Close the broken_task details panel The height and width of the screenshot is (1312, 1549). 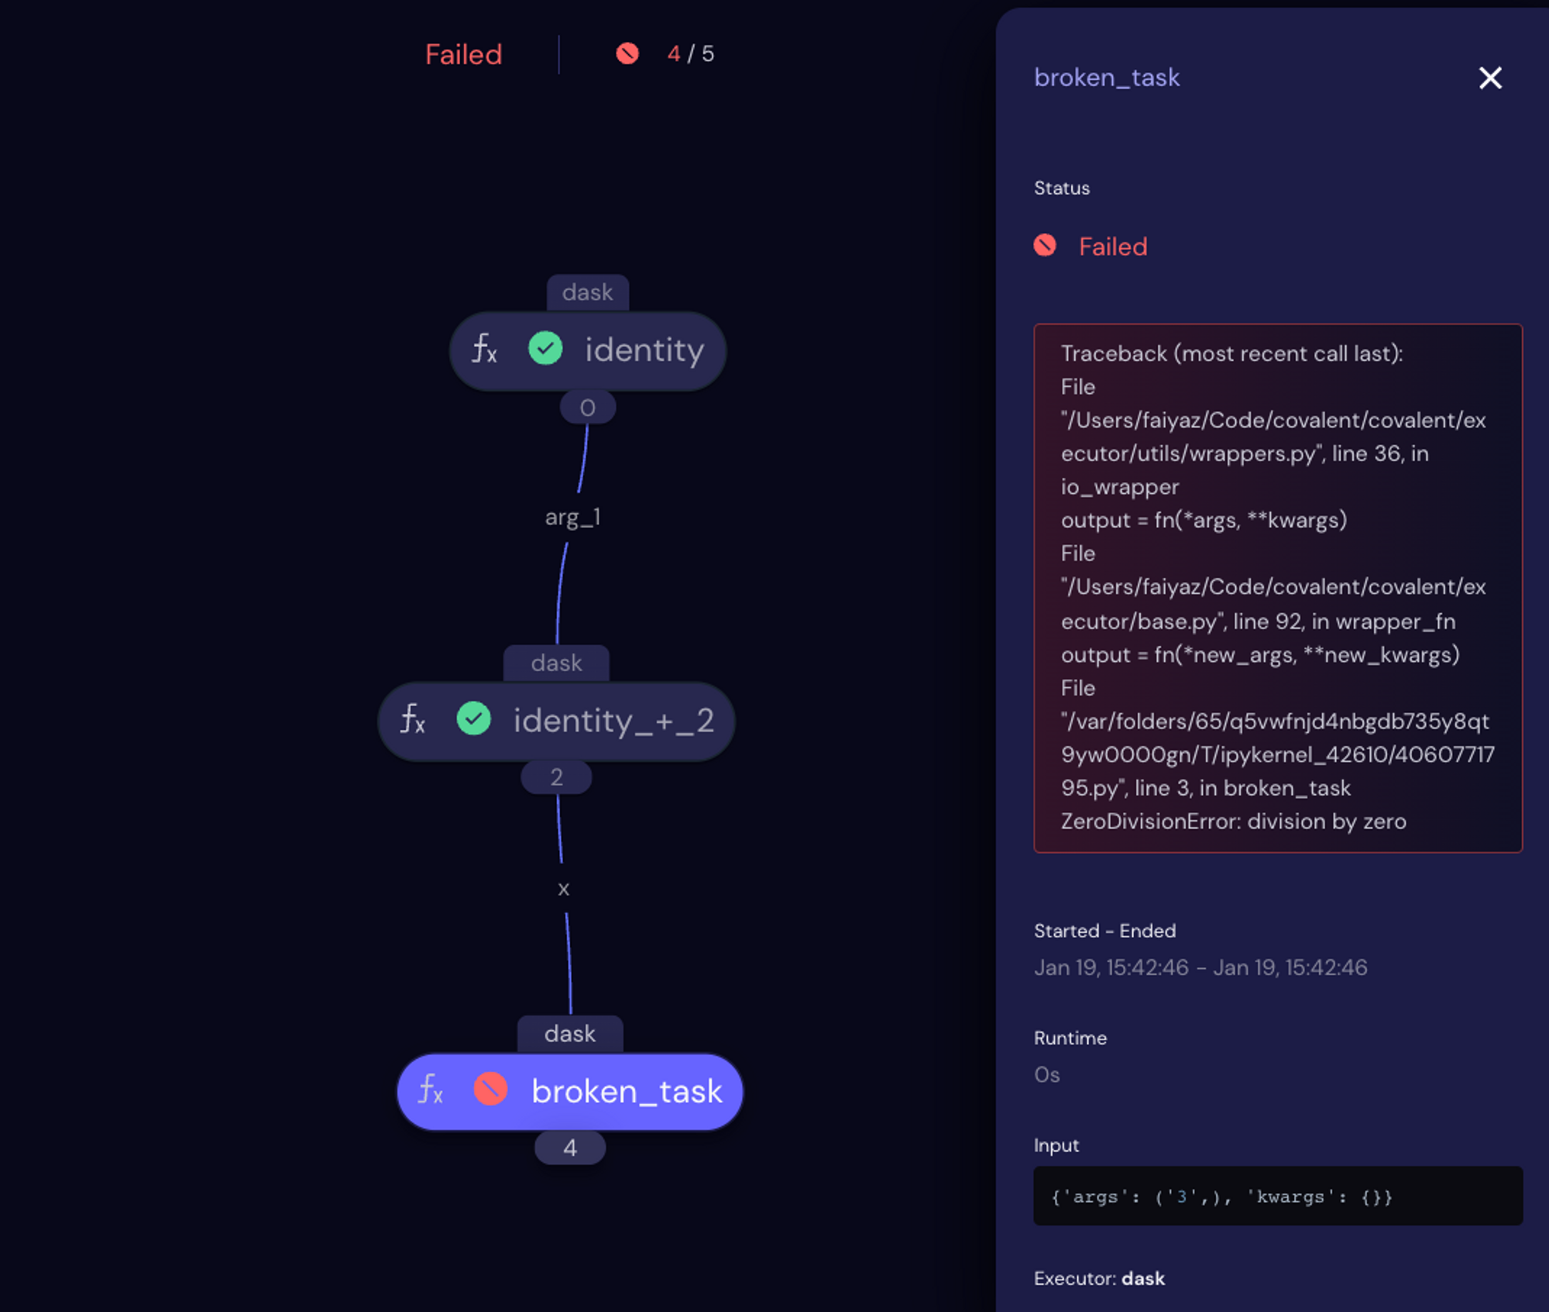click(x=1489, y=77)
